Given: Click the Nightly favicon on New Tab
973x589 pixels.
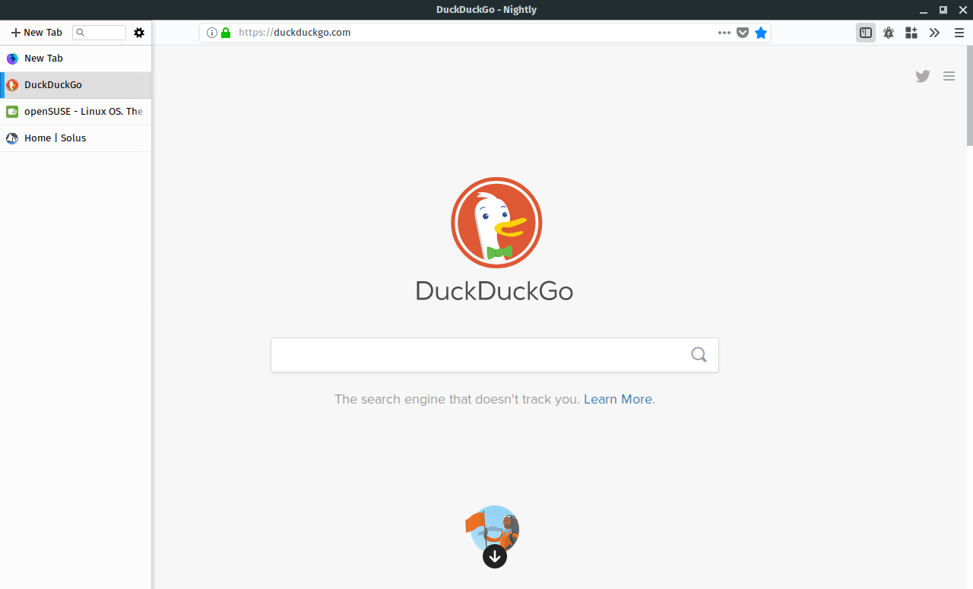Looking at the screenshot, I should tap(12, 59).
